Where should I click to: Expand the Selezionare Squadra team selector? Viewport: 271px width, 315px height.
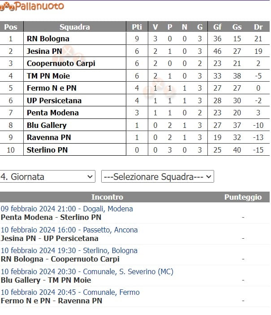click(x=157, y=177)
